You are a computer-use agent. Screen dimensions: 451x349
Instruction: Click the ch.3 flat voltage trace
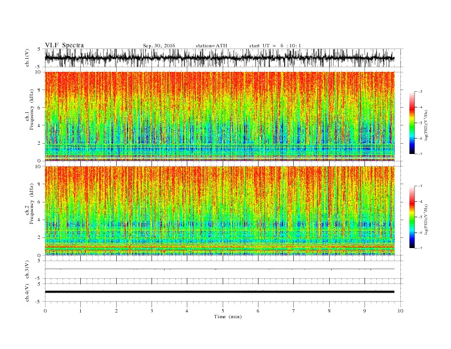tap(220, 269)
